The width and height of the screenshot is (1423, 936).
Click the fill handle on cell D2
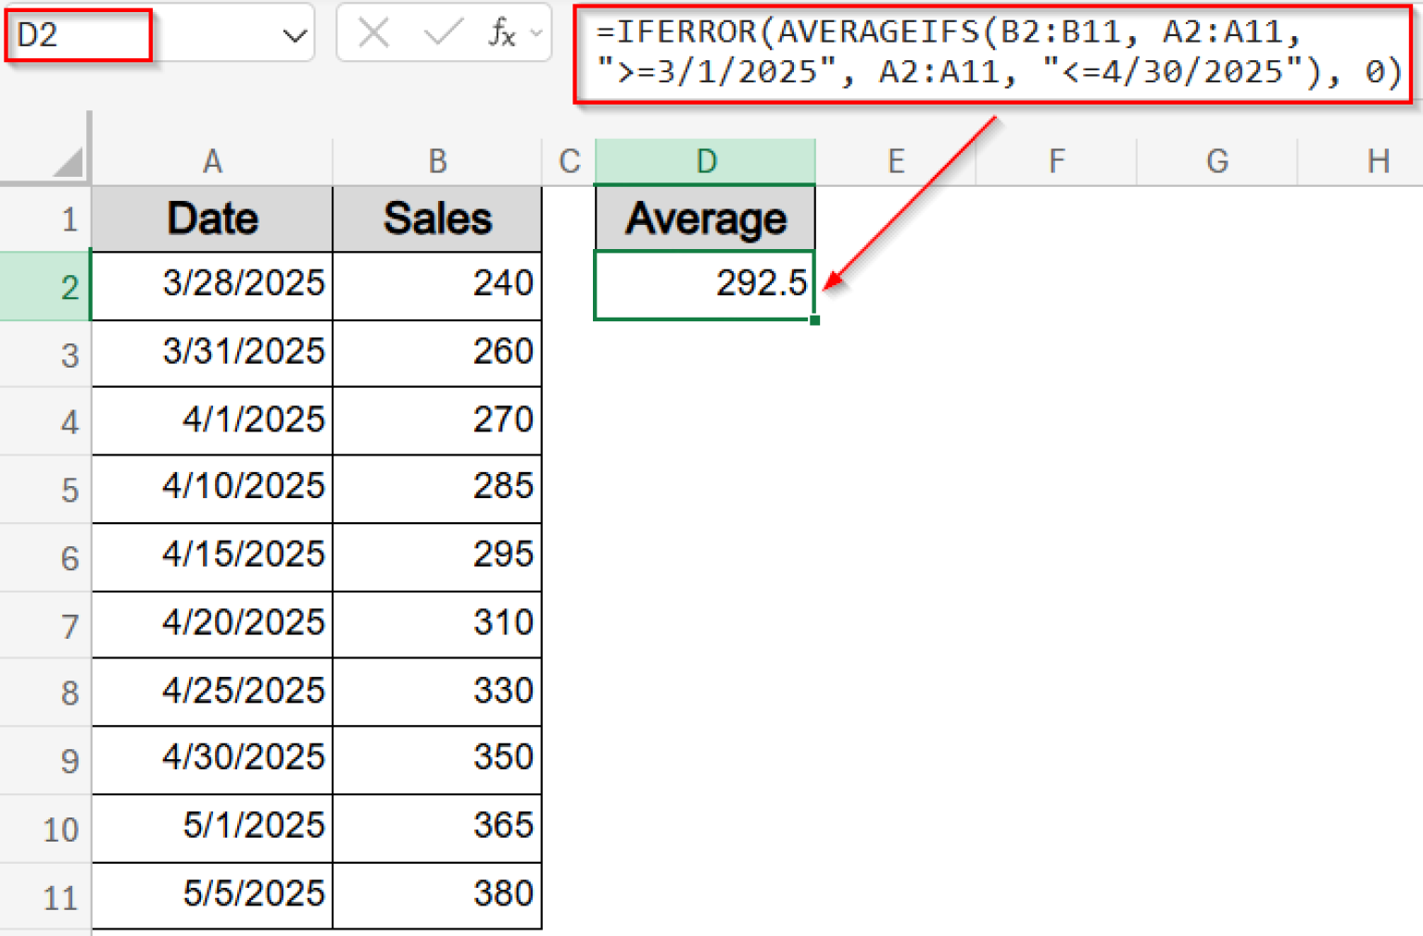(x=814, y=319)
